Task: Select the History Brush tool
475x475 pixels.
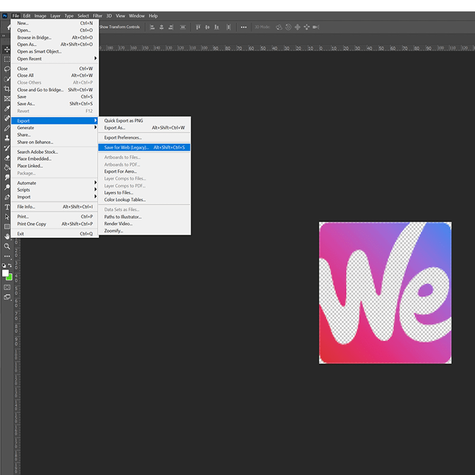Action: [7, 148]
